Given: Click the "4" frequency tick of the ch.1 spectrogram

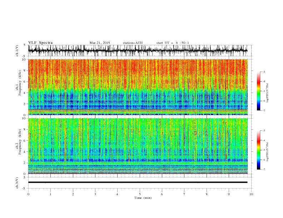Looking at the screenshot, I should (25, 93).
